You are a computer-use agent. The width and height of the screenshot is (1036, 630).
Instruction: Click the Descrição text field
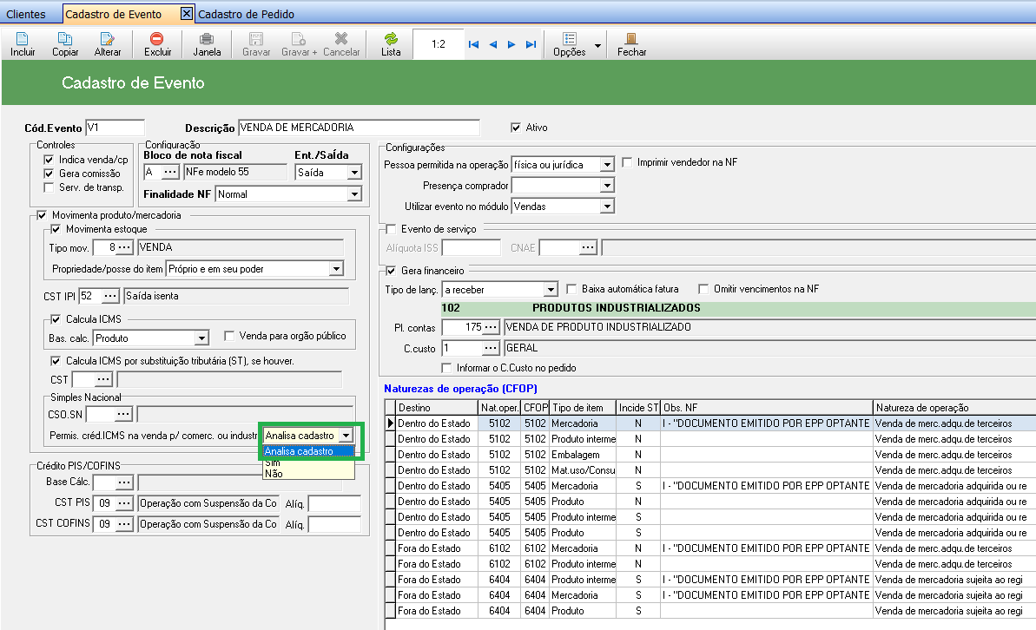[358, 128]
